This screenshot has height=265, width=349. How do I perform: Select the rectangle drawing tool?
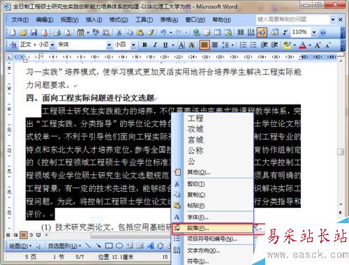pyautogui.click(x=109, y=245)
